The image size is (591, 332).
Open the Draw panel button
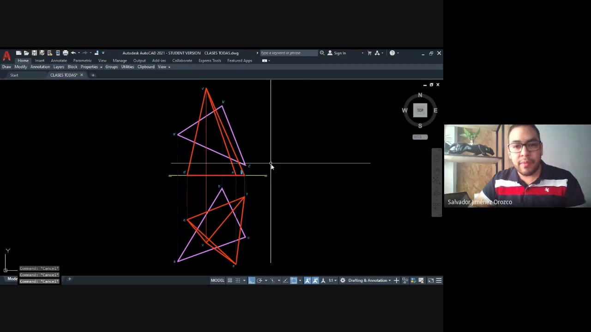click(x=6, y=67)
